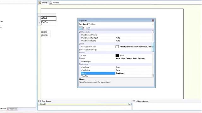Click the Alphabetical sort icon in Properties
Image resolution: width=202 pixels, height=113 pixels.
[x=84, y=28]
